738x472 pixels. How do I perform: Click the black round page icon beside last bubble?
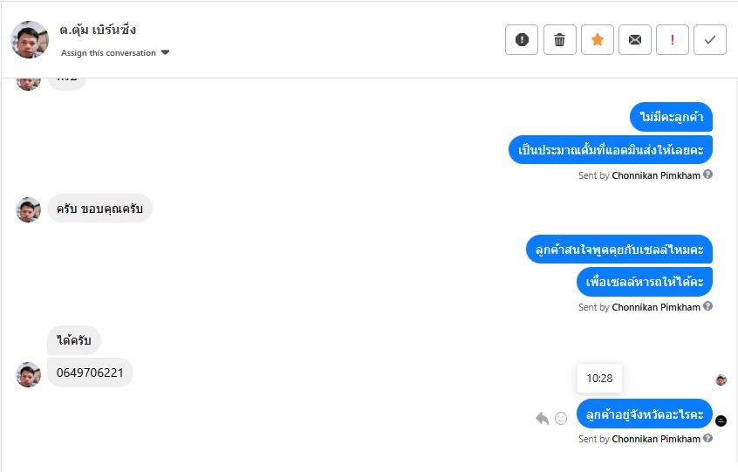tap(721, 421)
